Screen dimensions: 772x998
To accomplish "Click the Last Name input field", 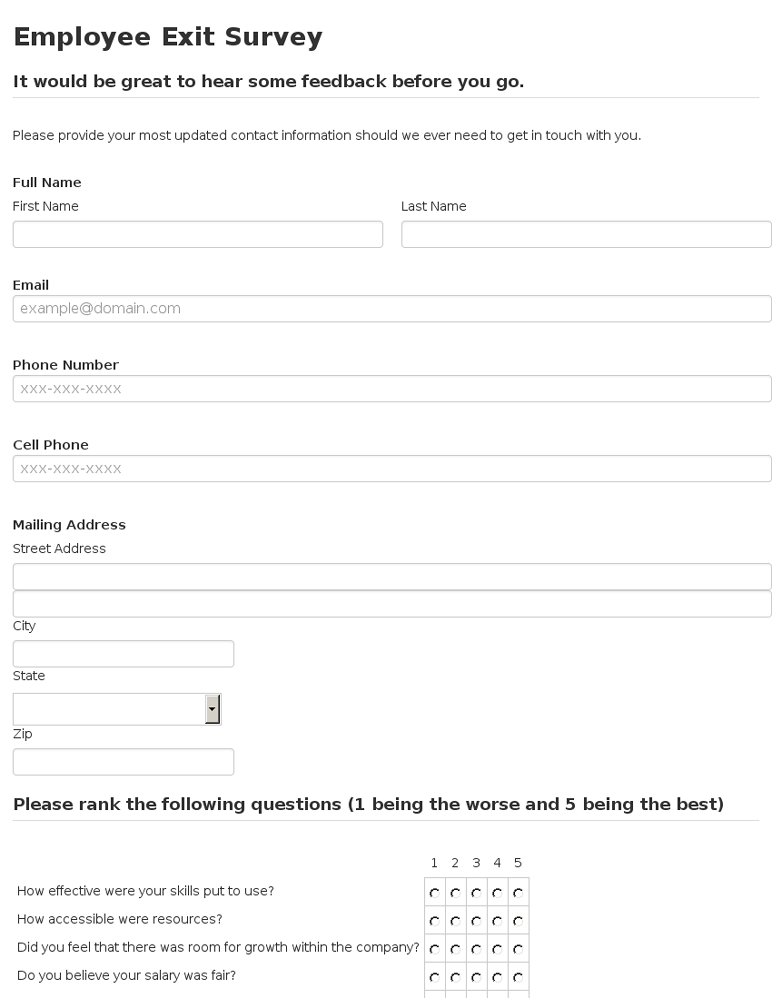I will pos(586,234).
